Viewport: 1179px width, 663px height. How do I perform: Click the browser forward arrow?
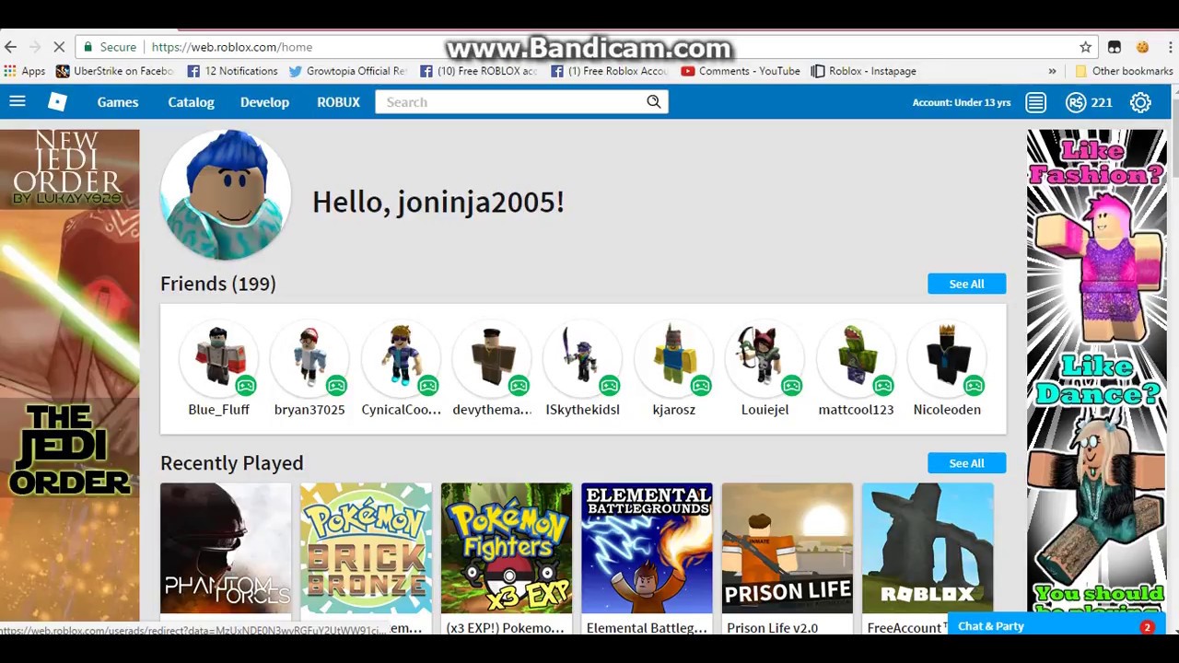point(35,47)
